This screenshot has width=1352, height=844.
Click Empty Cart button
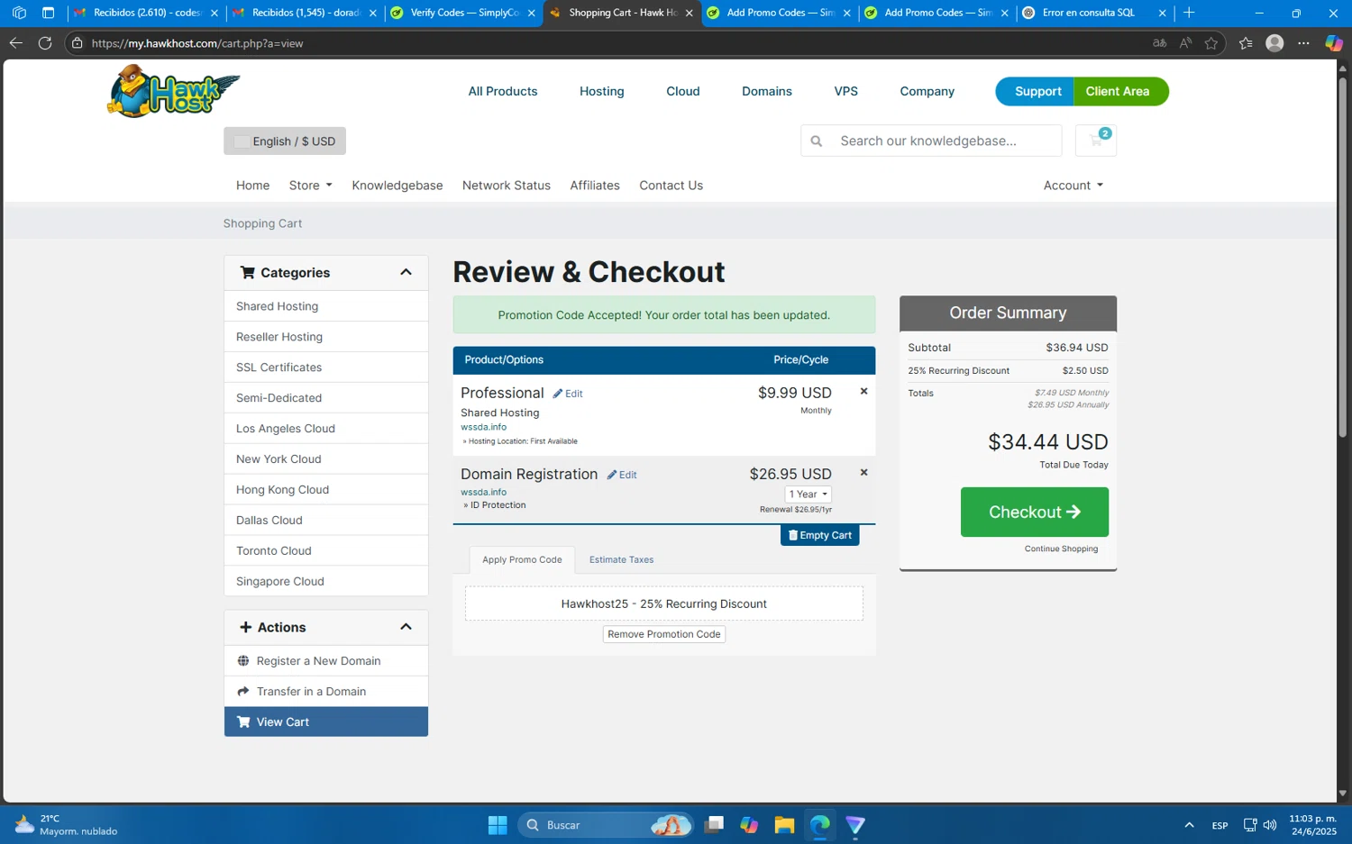point(820,535)
